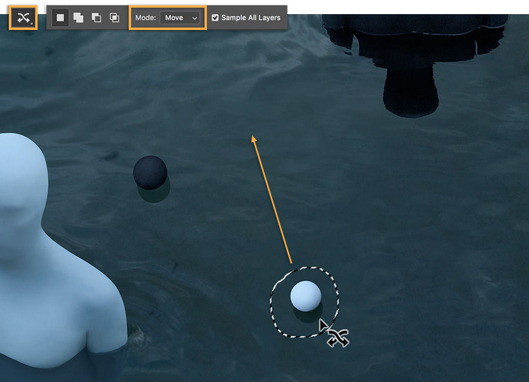The width and height of the screenshot is (529, 382).
Task: Click the dark floating sphere
Action: pos(151,171)
